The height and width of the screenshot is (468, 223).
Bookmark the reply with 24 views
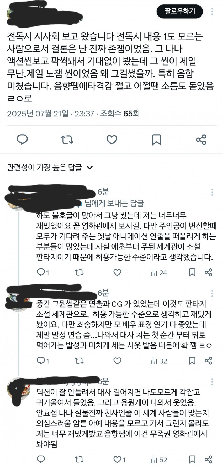[x=192, y=272]
